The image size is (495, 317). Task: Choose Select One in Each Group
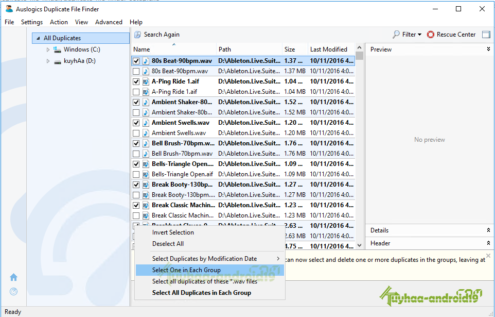[x=210, y=270]
